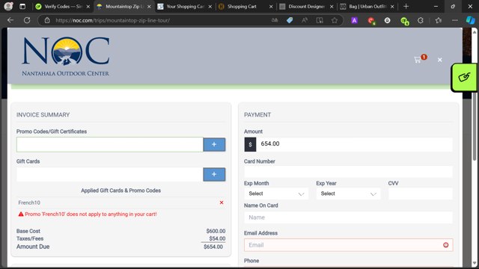Add gift card with blue plus button
479x269 pixels.
point(214,174)
